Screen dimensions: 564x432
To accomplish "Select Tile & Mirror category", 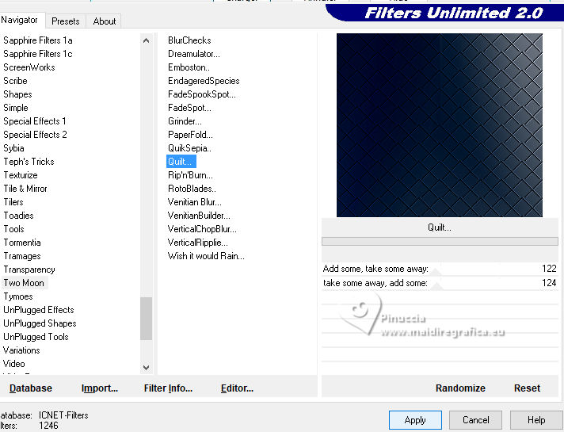I will (x=25, y=189).
